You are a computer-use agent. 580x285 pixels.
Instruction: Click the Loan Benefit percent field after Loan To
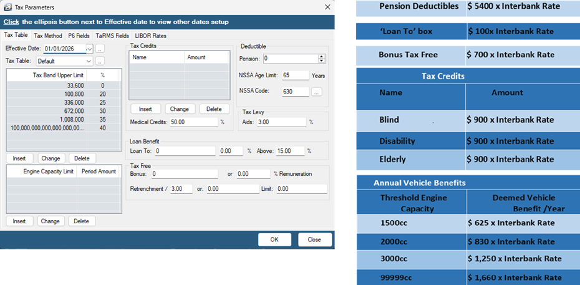pyautogui.click(x=231, y=151)
